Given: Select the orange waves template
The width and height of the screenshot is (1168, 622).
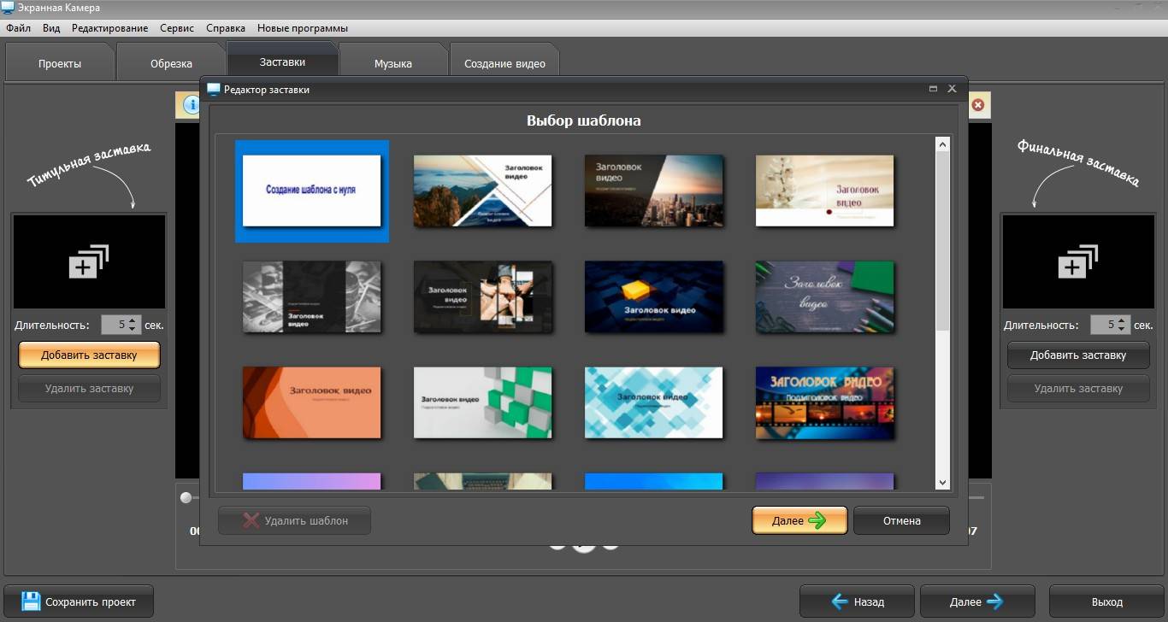Looking at the screenshot, I should (x=311, y=402).
